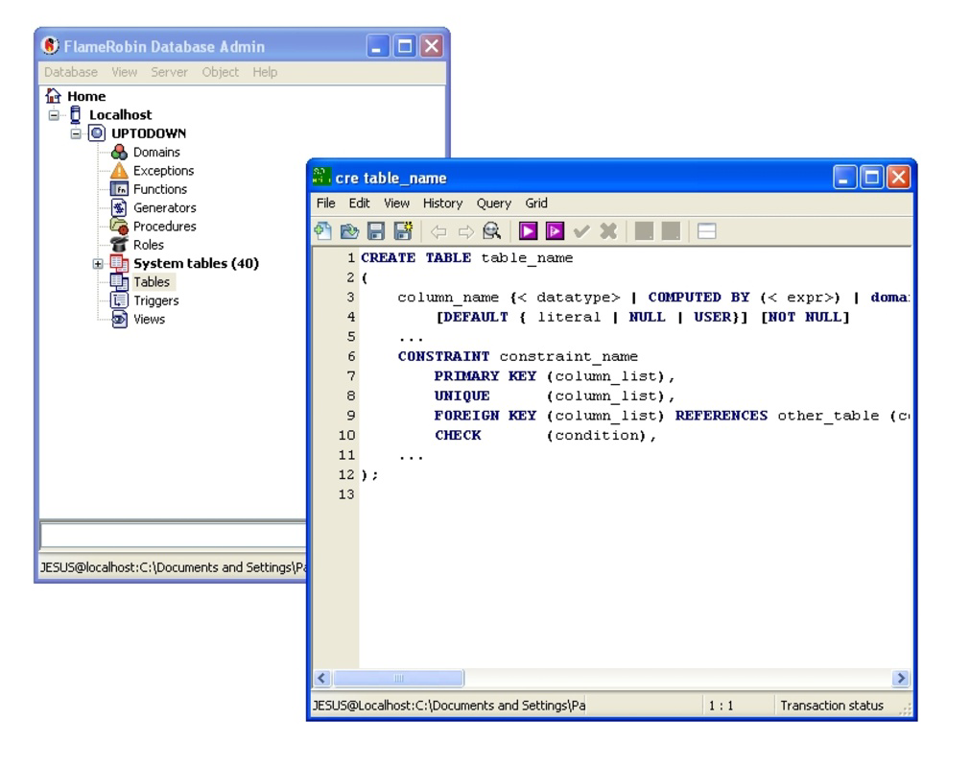Click the Domains icon under UPTODOWN
The image size is (970, 768).
[118, 152]
